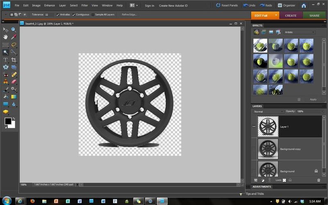Select the Brush tool
Viewport: 328px width, 205px height.
coord(5,89)
